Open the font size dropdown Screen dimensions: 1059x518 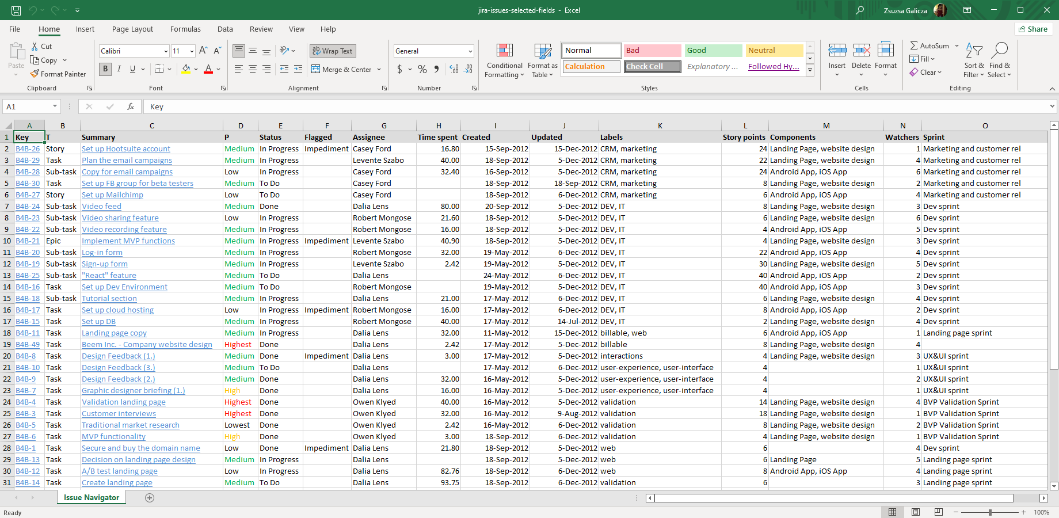[191, 51]
